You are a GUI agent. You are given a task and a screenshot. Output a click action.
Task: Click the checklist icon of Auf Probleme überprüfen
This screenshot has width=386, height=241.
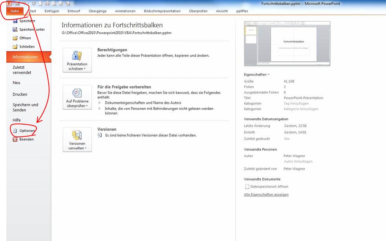pyautogui.click(x=77, y=93)
